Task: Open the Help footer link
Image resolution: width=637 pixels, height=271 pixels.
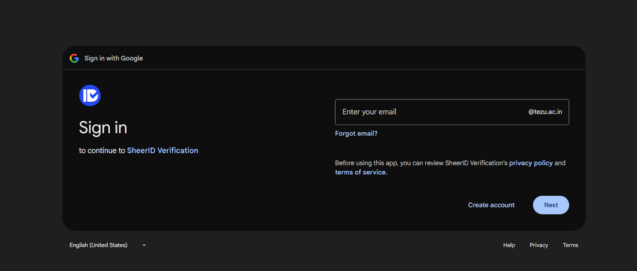Action: tap(509, 245)
